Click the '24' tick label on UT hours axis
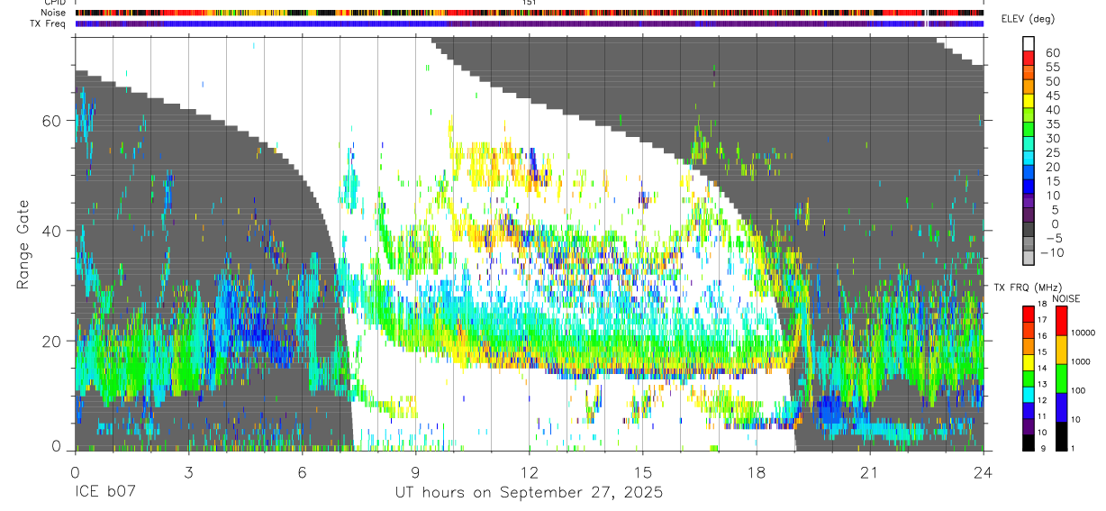Image resolution: width=1106 pixels, height=511 pixels. (x=983, y=472)
